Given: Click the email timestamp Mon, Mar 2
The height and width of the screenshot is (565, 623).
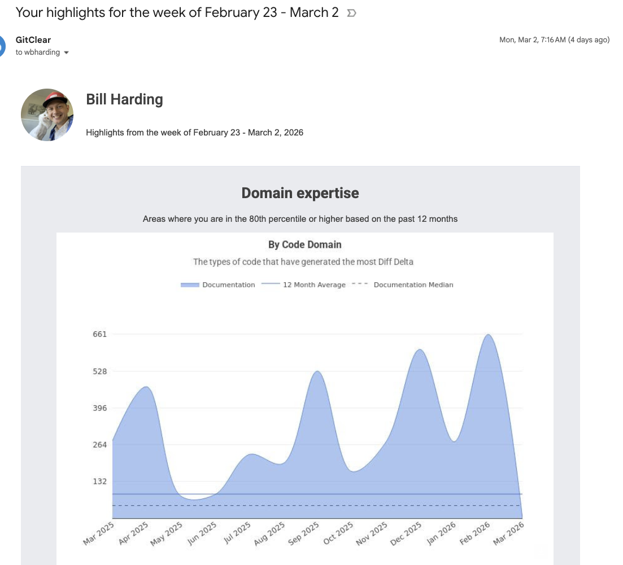Looking at the screenshot, I should 554,40.
